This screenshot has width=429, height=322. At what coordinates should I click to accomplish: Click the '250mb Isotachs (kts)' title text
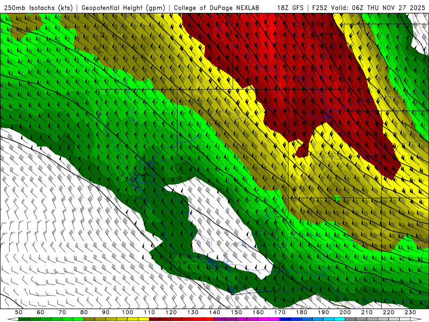pyautogui.click(x=38, y=8)
